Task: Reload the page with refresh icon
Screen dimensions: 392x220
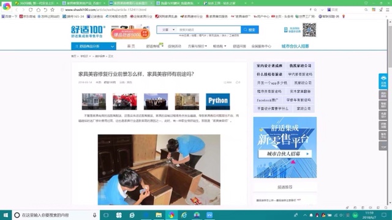Action: [x=31, y=10]
